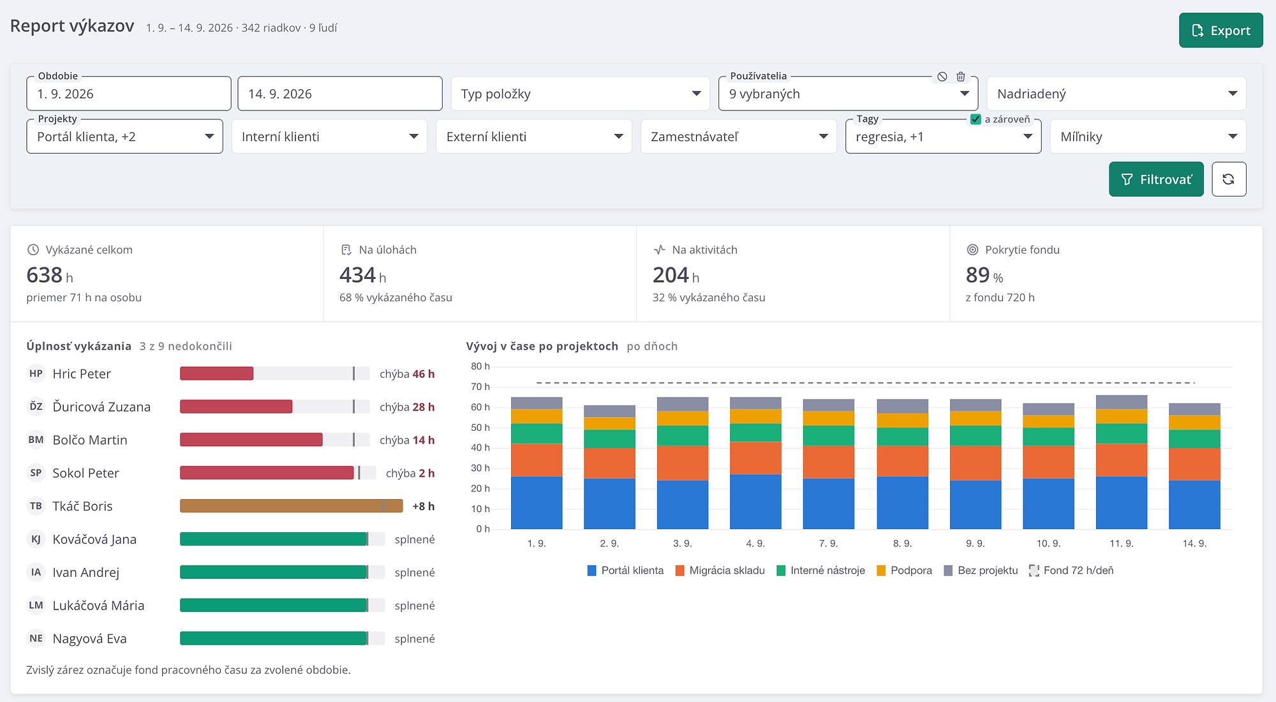Screen dimensions: 1276x702
Task: Click the 'chýba 2 h' label
Action: [410, 474]
